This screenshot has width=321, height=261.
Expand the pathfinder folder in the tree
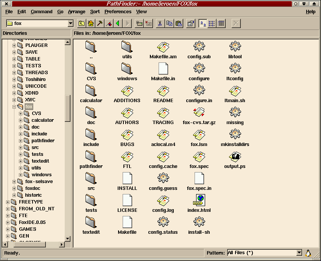tap(21, 141)
